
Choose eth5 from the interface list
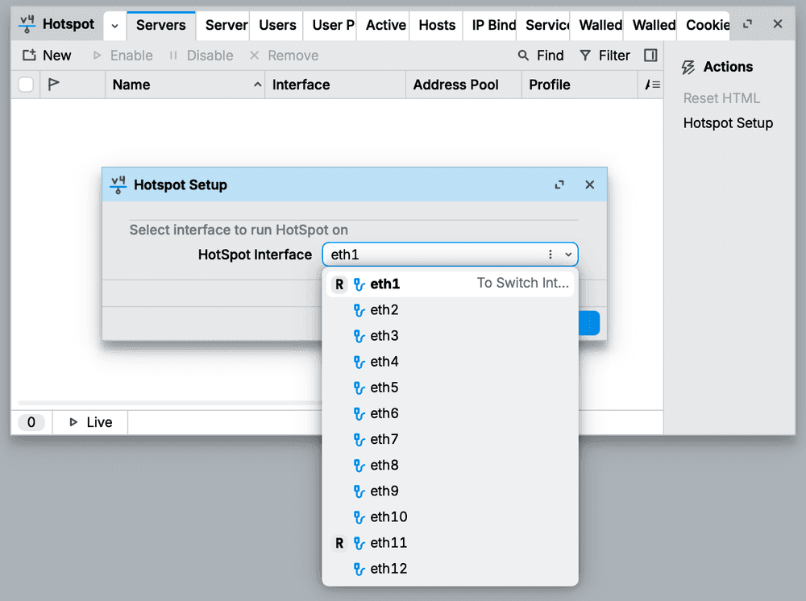coord(450,388)
